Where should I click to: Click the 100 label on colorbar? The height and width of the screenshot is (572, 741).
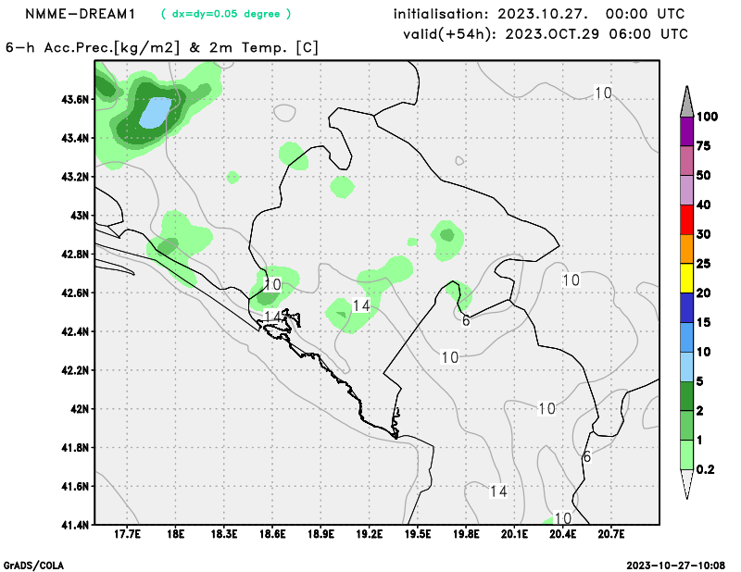pyautogui.click(x=707, y=117)
